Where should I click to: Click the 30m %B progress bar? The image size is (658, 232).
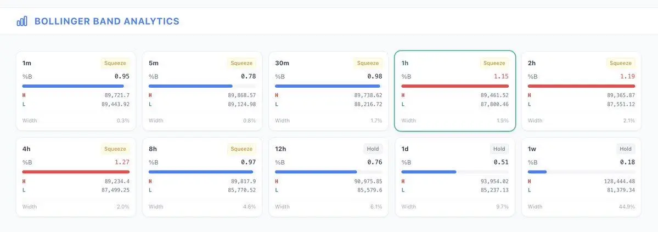[329, 86]
